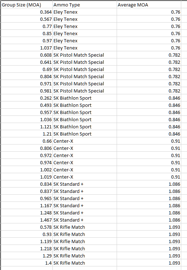The height and width of the screenshot is (270, 187).
Task: Click the 0.76 average cell beside 0.364
Action: point(149,12)
